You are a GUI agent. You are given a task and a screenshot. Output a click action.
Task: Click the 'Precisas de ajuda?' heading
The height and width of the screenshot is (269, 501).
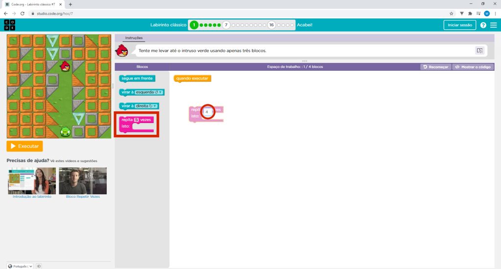28,161
